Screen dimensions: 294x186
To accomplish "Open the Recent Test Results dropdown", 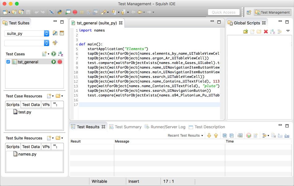I will [185, 136].
